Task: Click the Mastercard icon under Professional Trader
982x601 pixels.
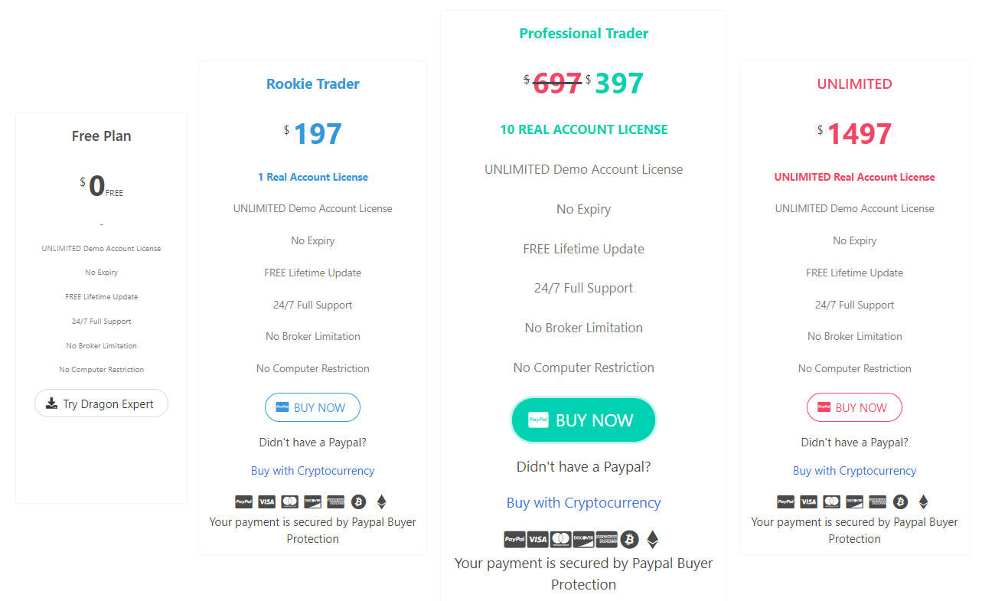Action: tap(561, 540)
